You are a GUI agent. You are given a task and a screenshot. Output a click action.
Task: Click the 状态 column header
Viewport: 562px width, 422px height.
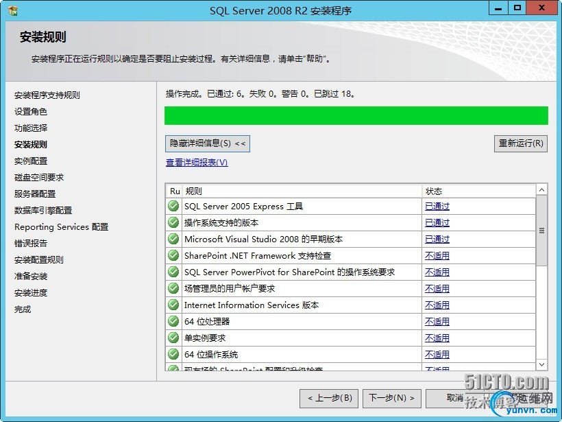479,191
